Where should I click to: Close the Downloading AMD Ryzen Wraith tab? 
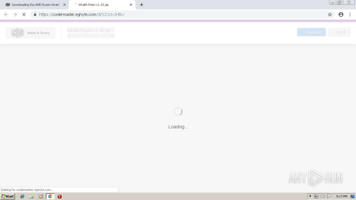[65, 5]
